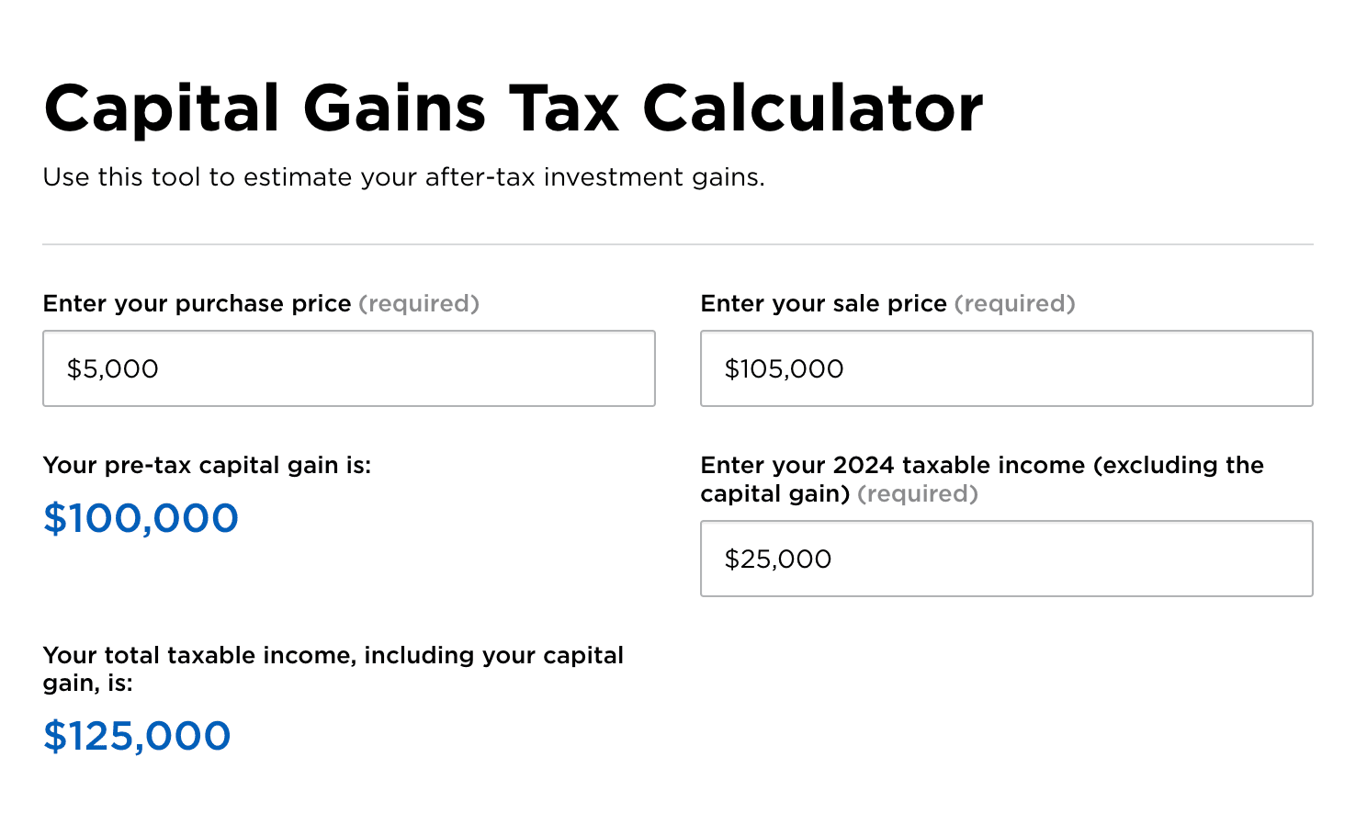Click the bold 'Enter your sale price' label
Viewport: 1367px width, 825px height.
[x=824, y=304]
